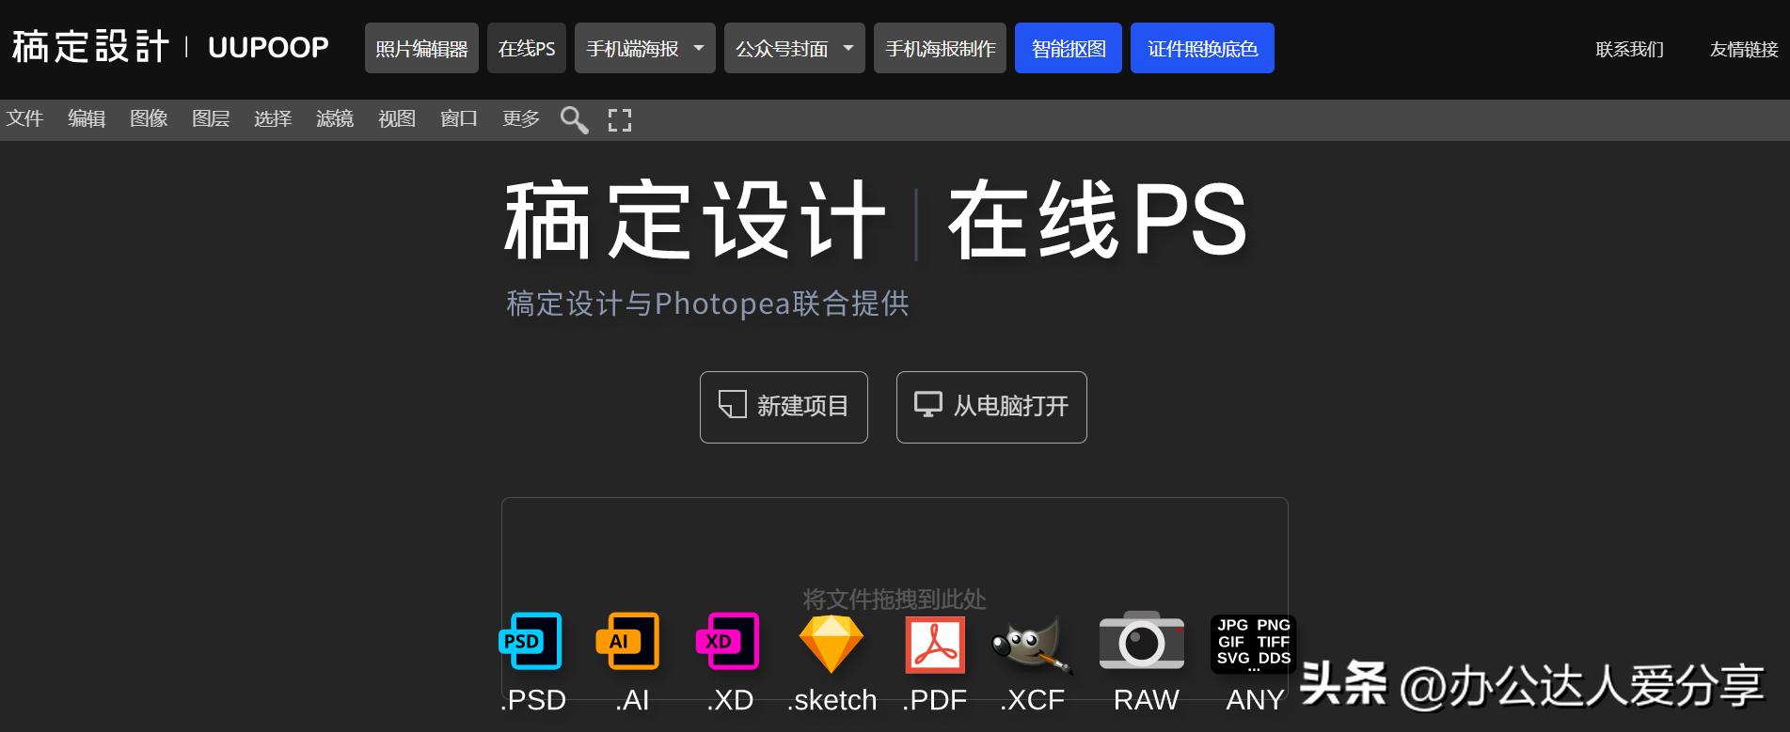Click the 照片编辑器 button
This screenshot has height=732, width=1790.
[x=421, y=48]
